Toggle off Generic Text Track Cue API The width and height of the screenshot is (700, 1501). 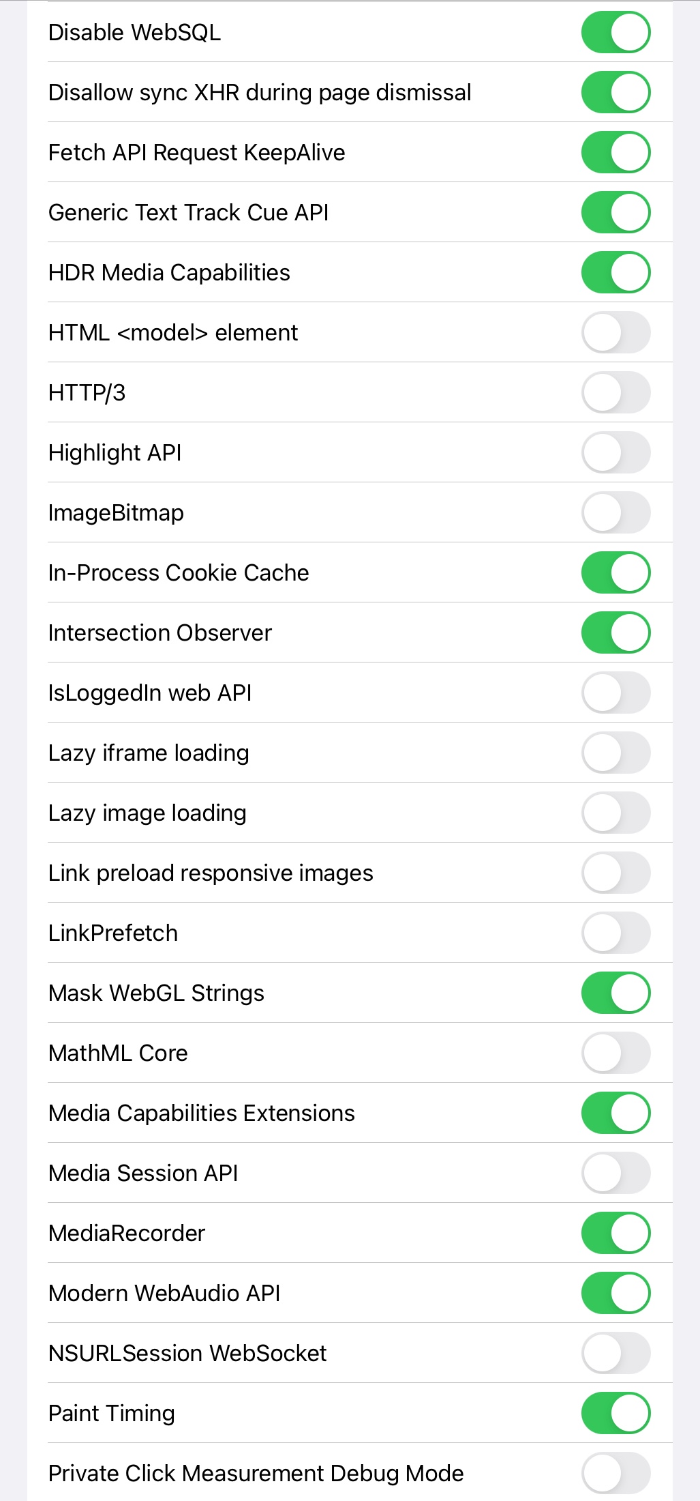615,212
